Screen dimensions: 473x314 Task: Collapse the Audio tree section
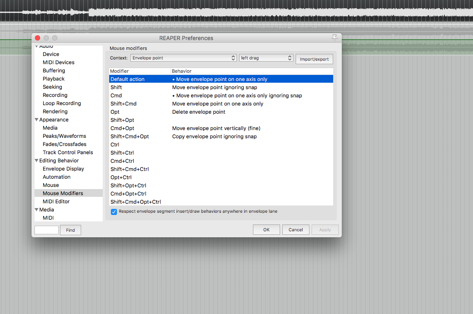[37, 47]
